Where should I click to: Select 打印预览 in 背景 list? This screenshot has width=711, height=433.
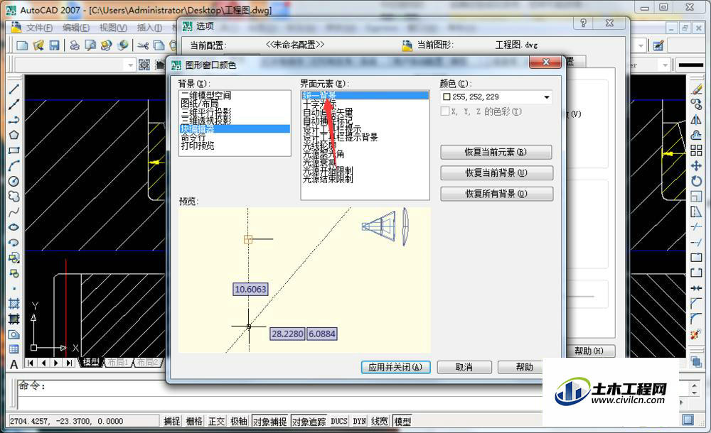[x=198, y=146]
